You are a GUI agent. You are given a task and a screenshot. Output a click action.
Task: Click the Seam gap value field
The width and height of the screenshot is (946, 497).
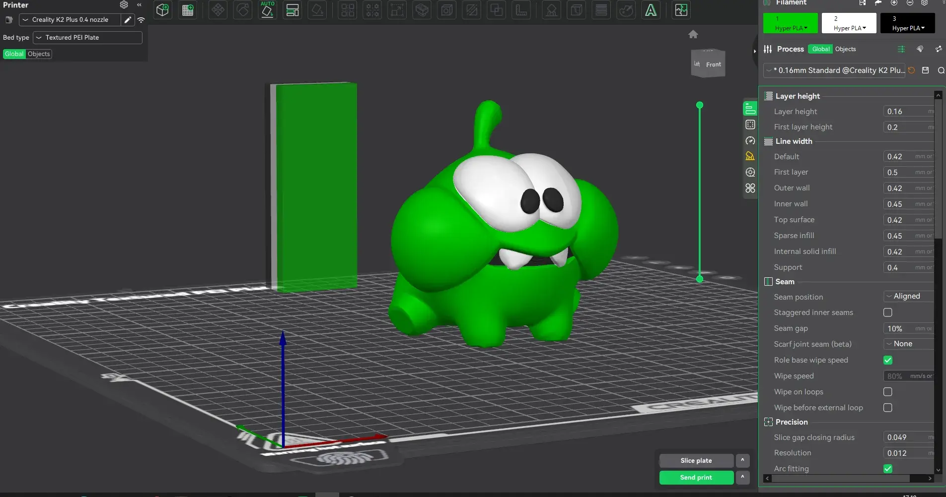pos(909,328)
